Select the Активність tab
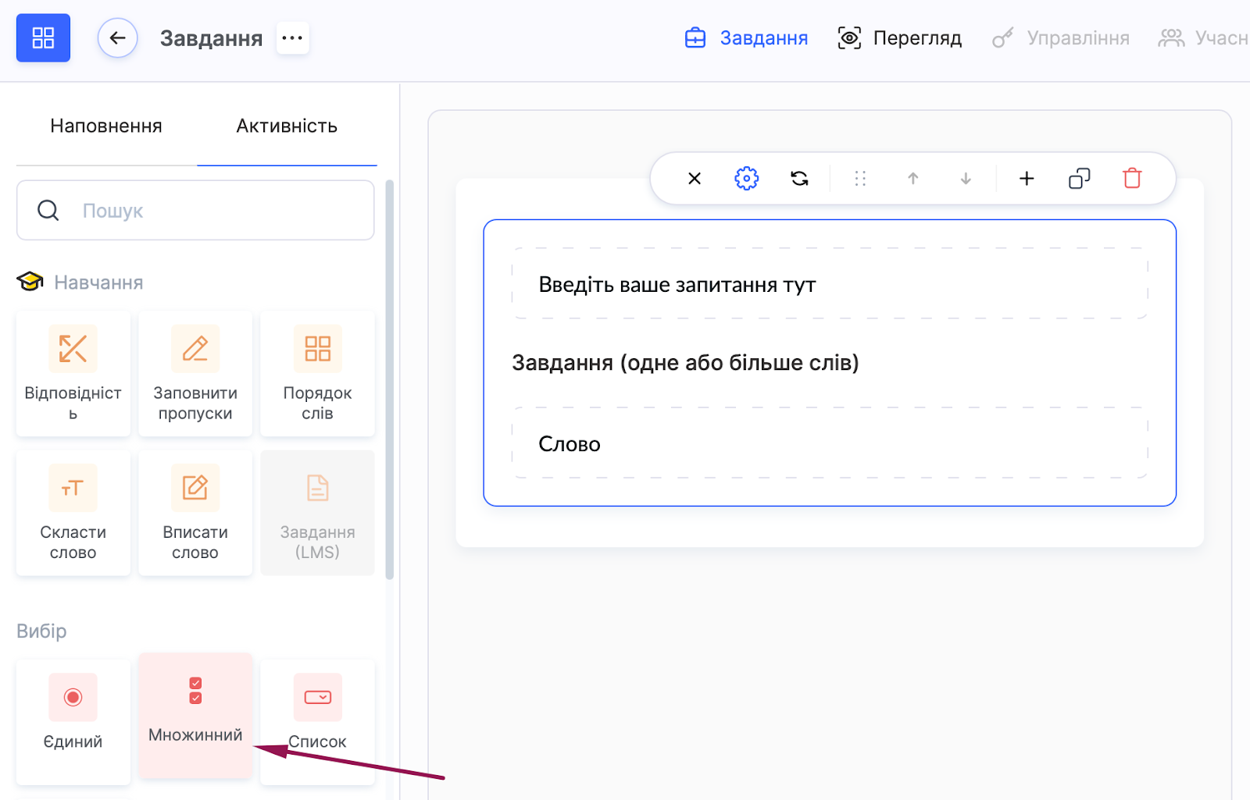The image size is (1250, 800). click(287, 126)
